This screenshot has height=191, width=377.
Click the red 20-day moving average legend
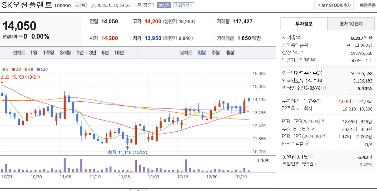pyautogui.click(x=17, y=69)
